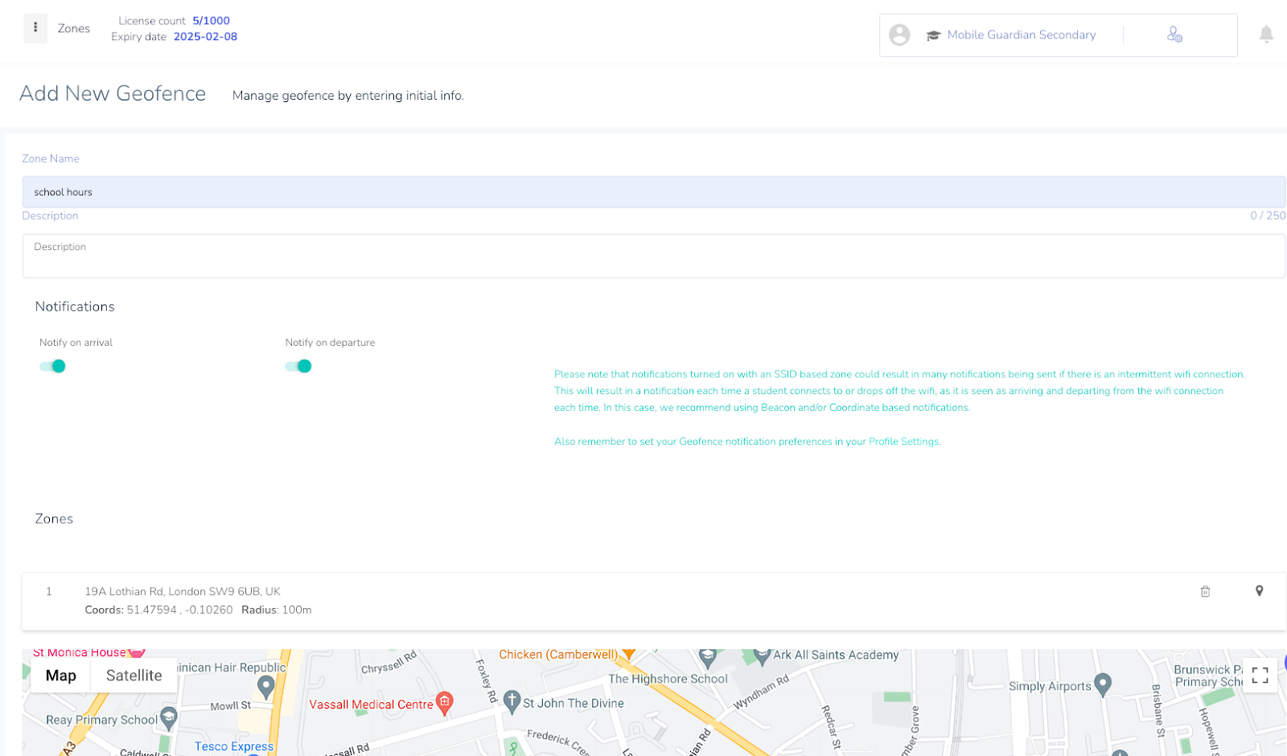Screen dimensions: 1287x756
Task: Select the 19A Lothian Rd zone row
Action: (x=563, y=601)
